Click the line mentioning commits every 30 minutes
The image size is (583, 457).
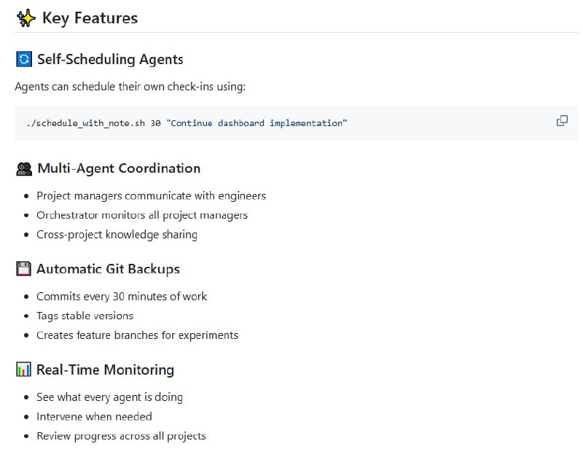click(121, 296)
